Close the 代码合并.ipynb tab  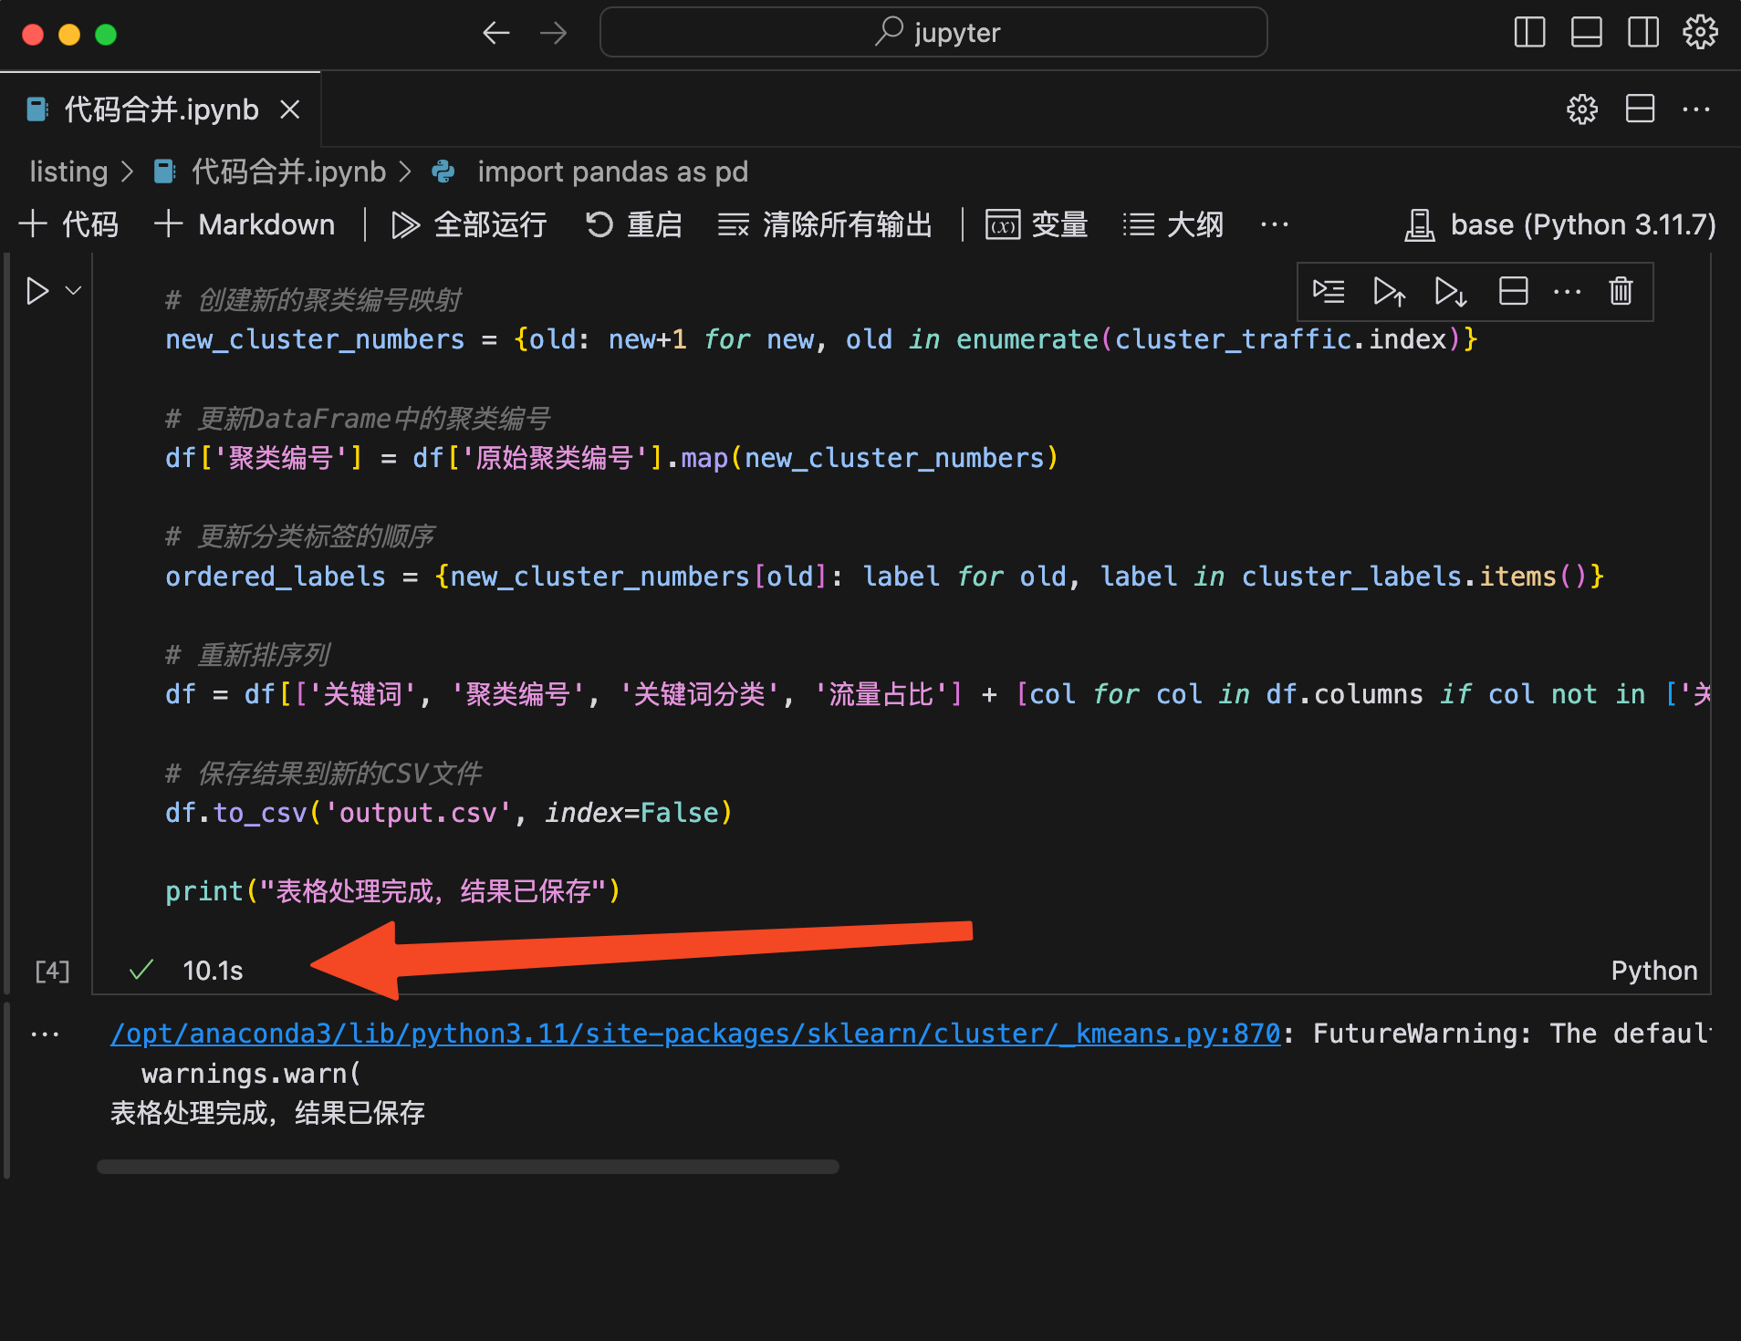pyautogui.click(x=290, y=109)
